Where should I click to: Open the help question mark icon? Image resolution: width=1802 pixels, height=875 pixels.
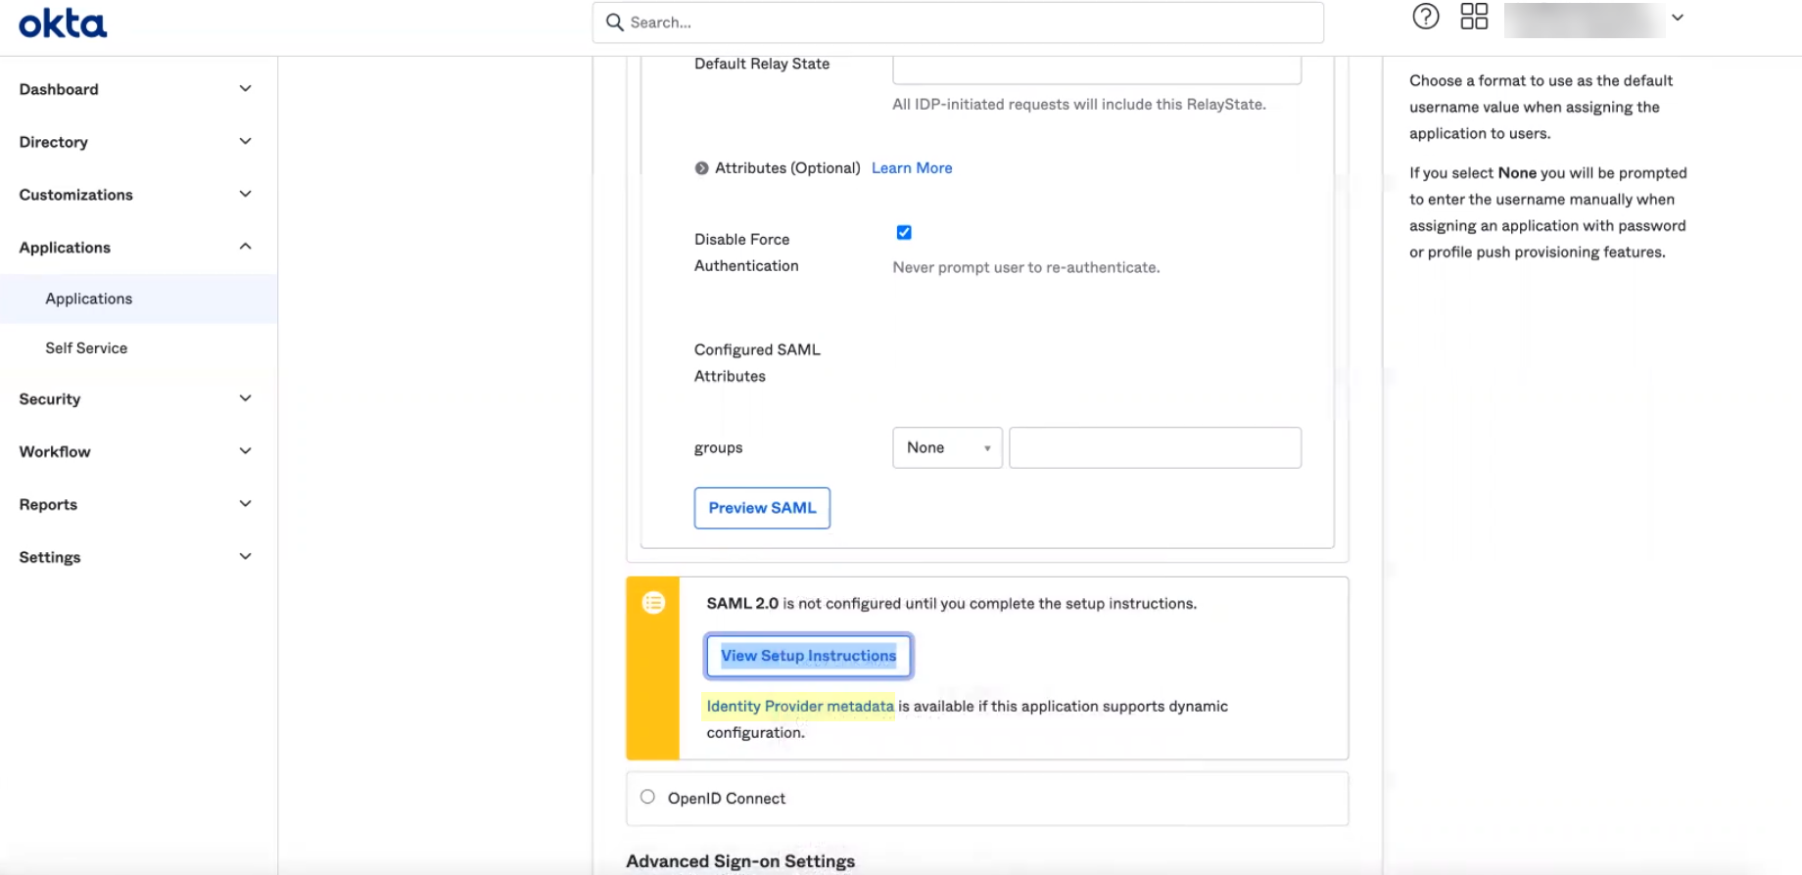[x=1425, y=17]
